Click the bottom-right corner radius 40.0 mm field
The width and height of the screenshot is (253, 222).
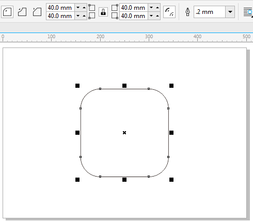click(134, 16)
